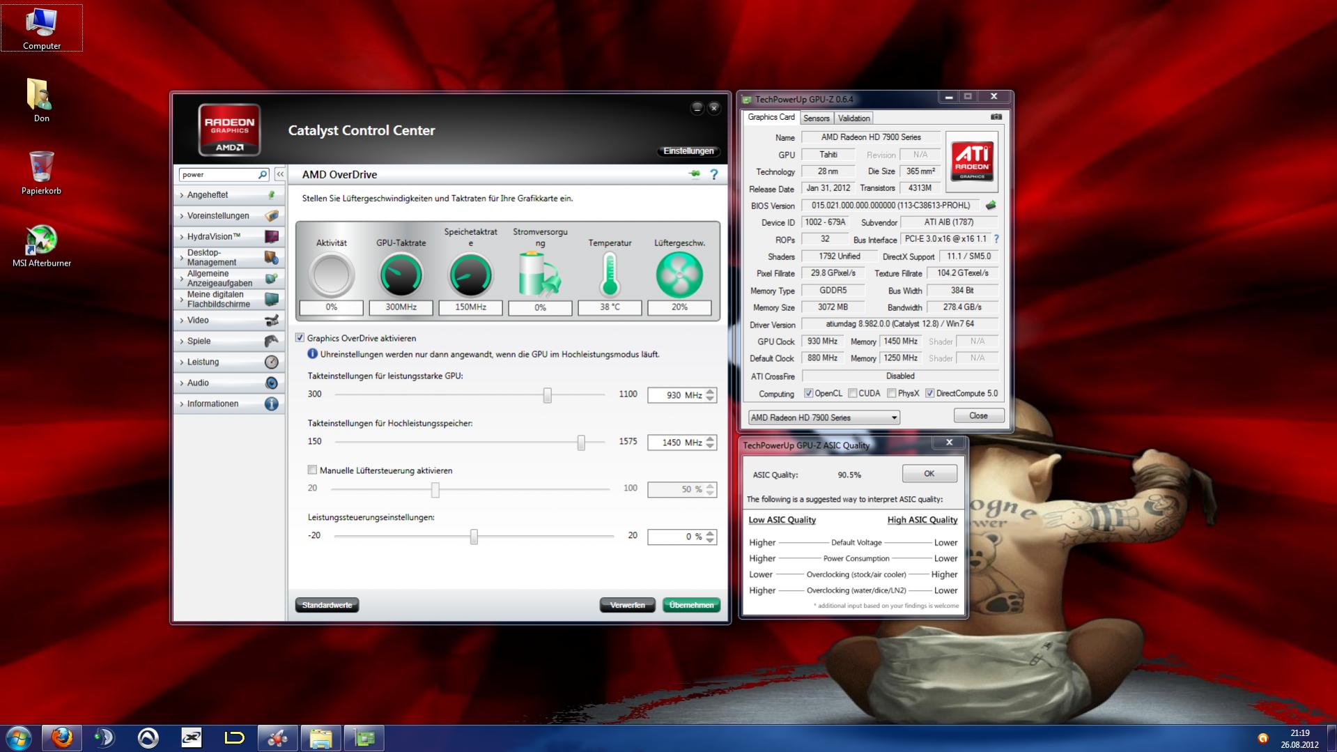Click the search magnifier in Catalyst sidebar
1337x752 pixels.
(263, 174)
